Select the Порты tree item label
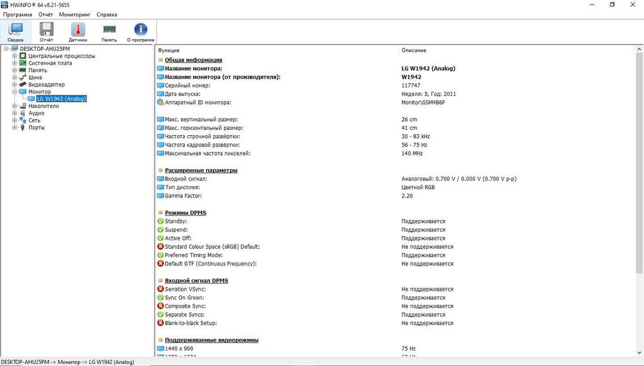 point(37,127)
